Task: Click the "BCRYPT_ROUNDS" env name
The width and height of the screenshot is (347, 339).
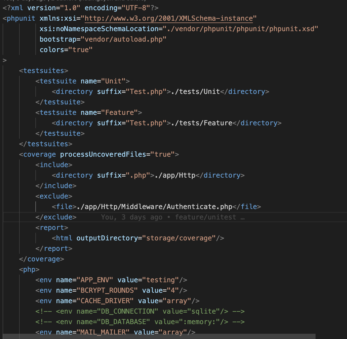Action: (x=107, y=291)
